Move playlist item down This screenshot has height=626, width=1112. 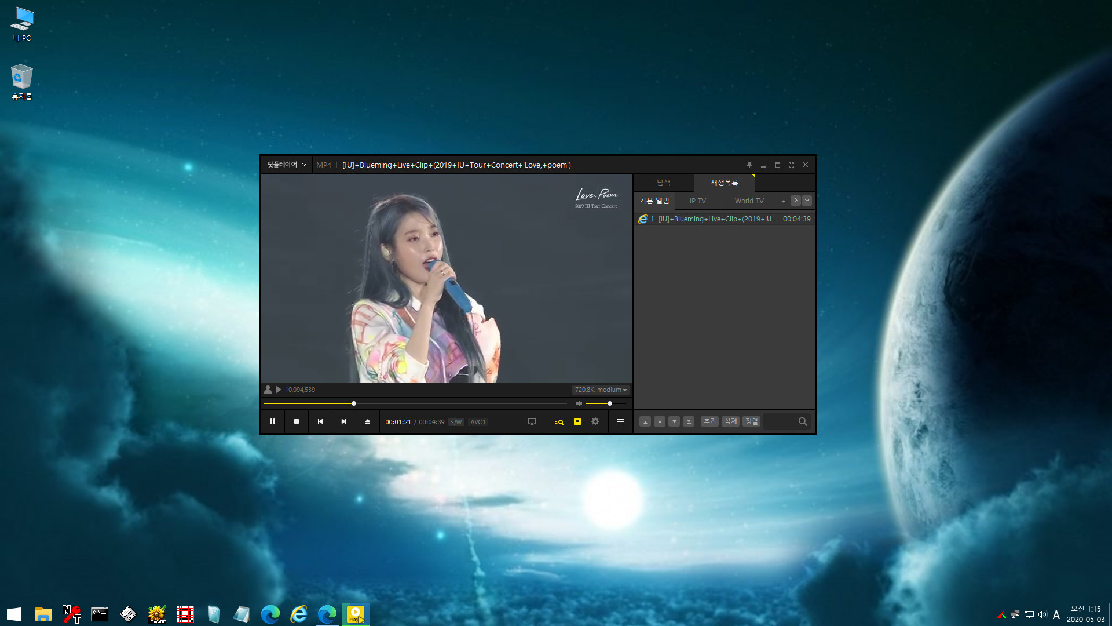(674, 421)
